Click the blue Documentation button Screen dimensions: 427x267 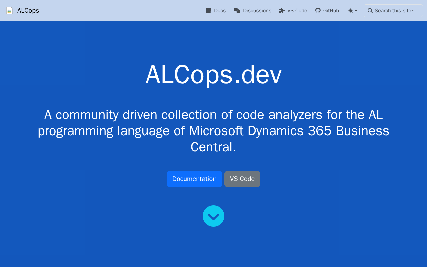(x=194, y=179)
